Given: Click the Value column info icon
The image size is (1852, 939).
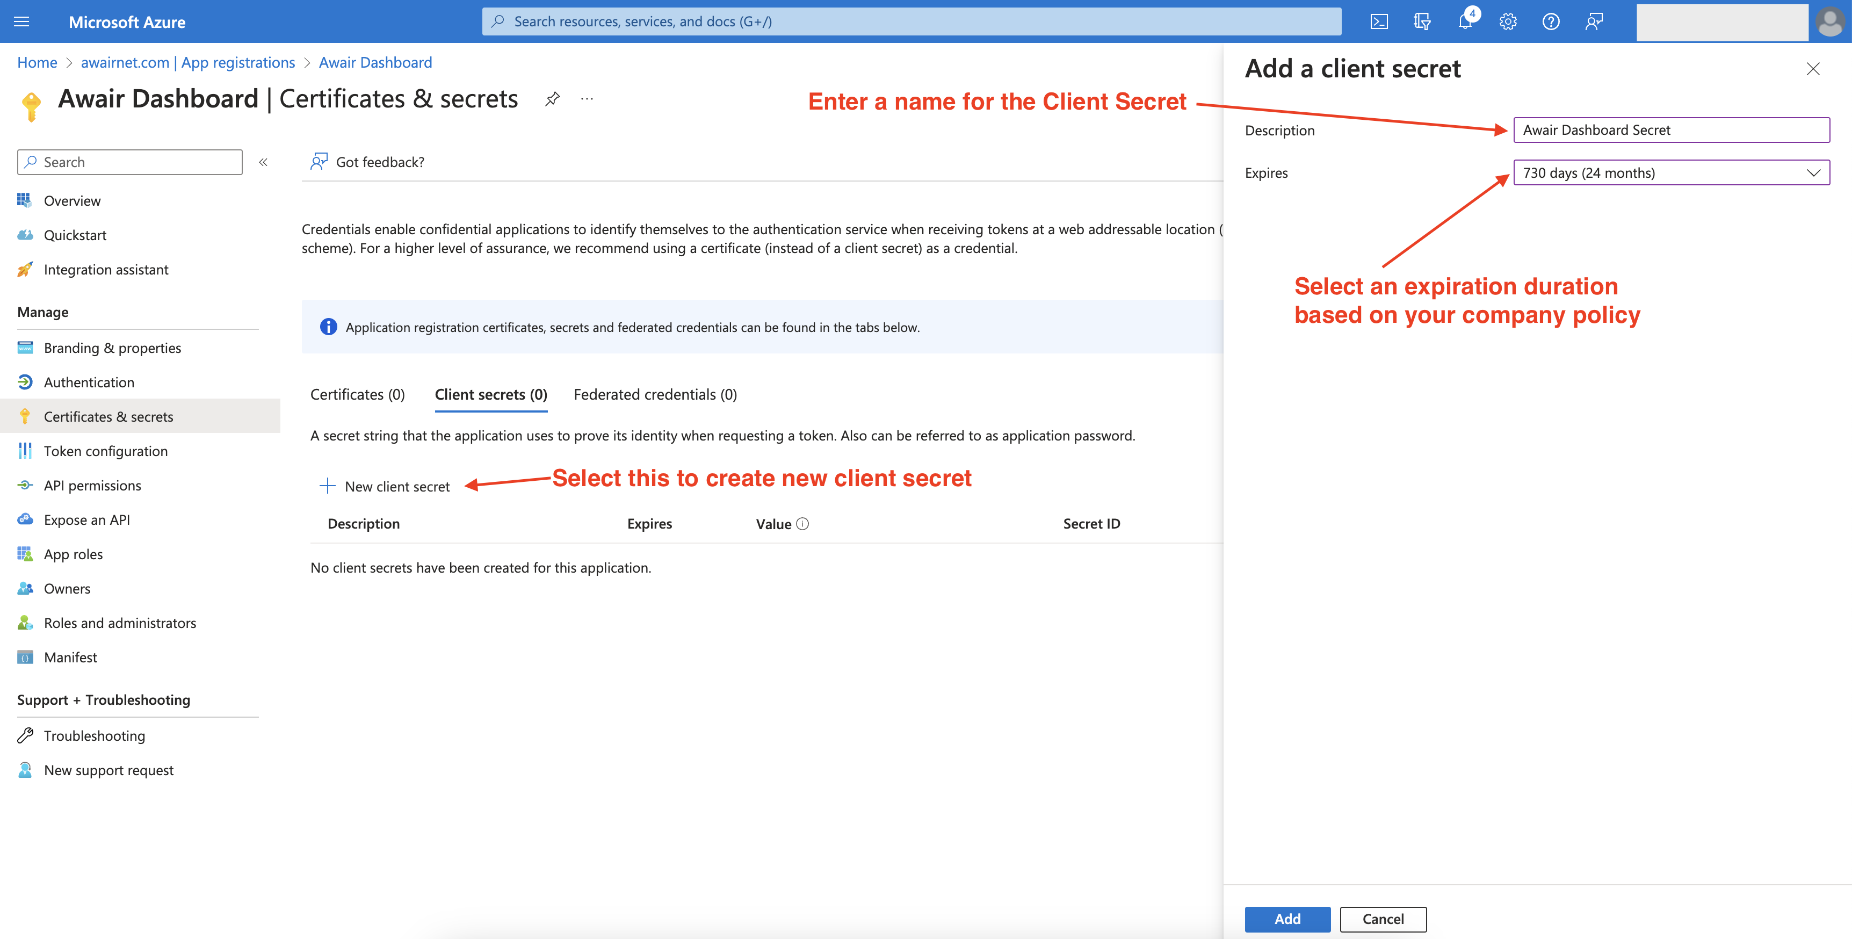Looking at the screenshot, I should pyautogui.click(x=802, y=524).
